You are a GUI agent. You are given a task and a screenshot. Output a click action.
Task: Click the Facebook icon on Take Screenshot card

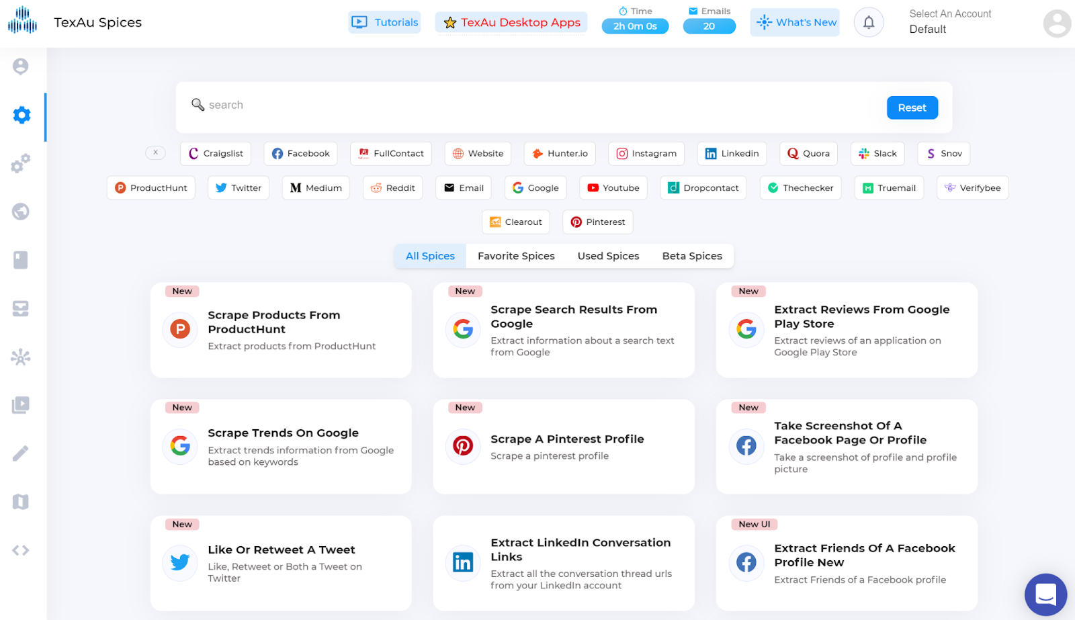click(746, 445)
